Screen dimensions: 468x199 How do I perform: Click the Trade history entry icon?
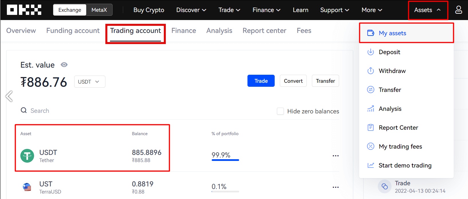click(385, 186)
